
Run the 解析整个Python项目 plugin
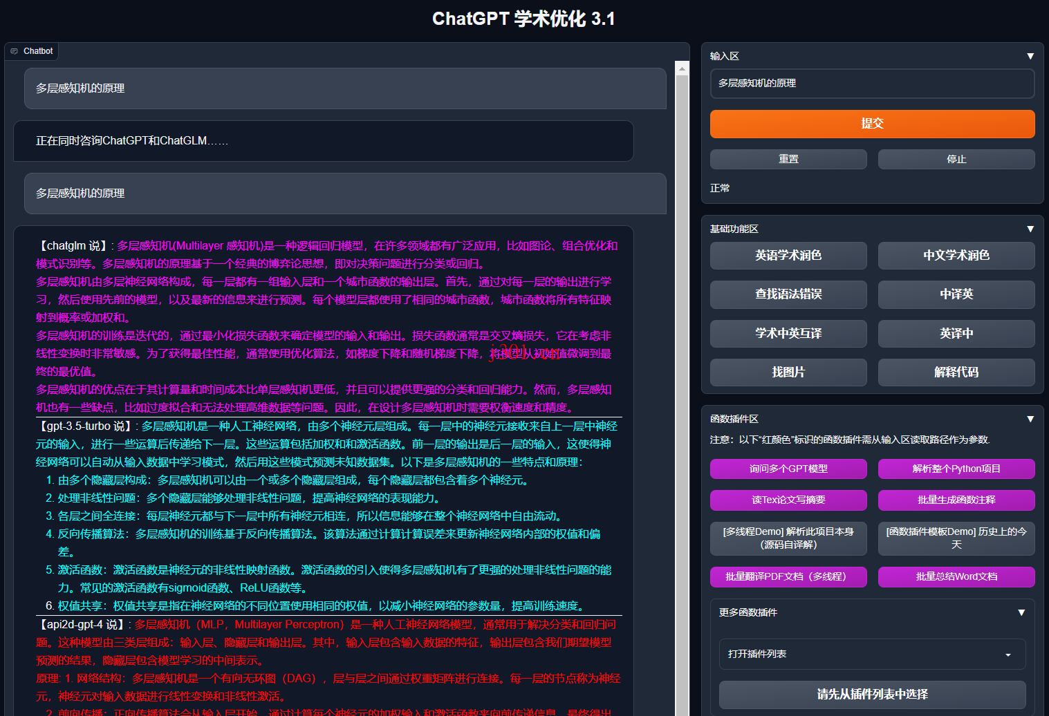956,469
